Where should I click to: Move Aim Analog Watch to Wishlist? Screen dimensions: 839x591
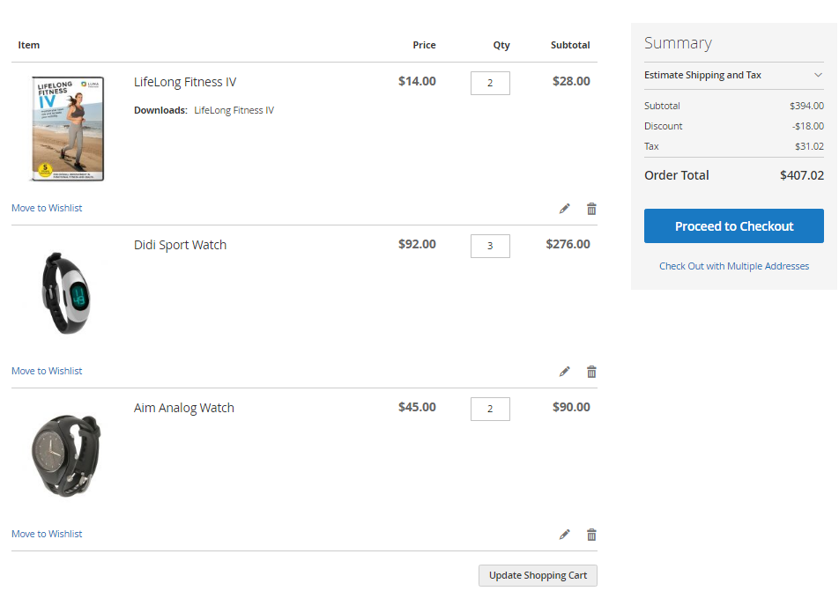[x=47, y=535]
